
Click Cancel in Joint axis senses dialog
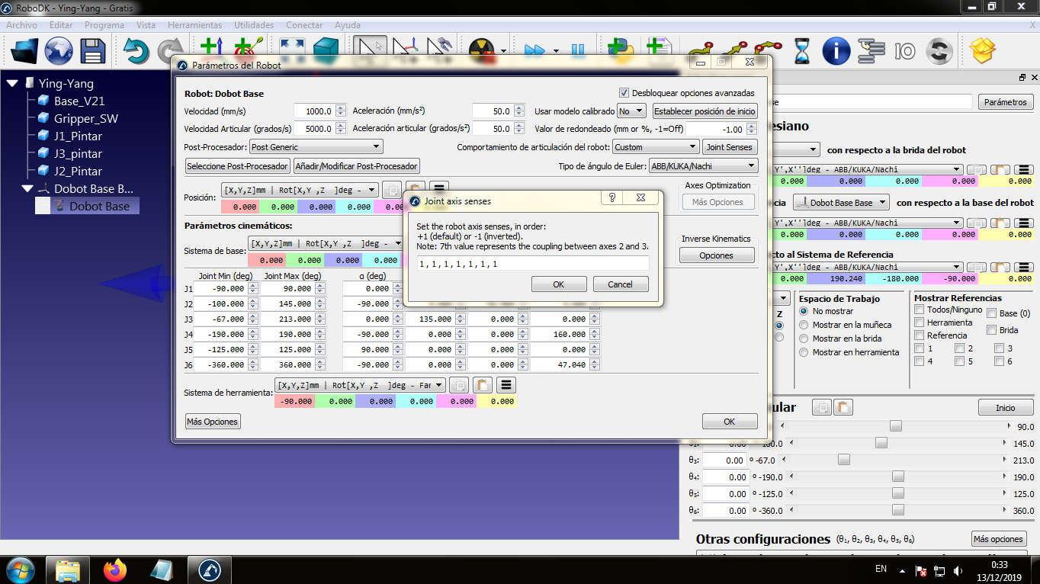click(x=621, y=284)
